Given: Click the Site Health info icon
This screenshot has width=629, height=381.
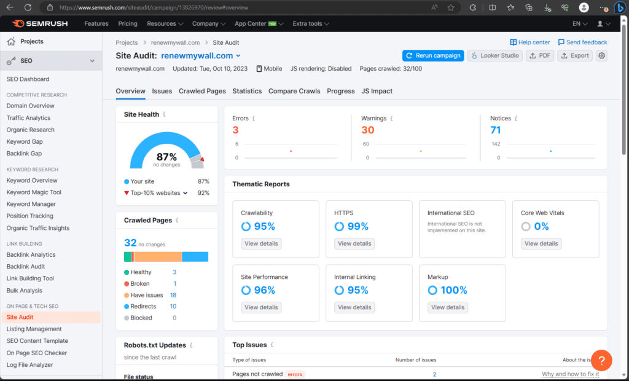Looking at the screenshot, I should [x=164, y=114].
